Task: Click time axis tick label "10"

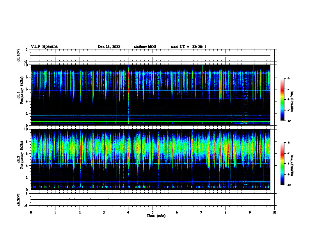Action: pyautogui.click(x=274, y=212)
